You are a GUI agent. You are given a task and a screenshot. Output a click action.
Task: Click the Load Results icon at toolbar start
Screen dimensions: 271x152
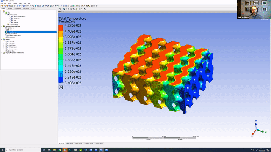coord(2,6)
